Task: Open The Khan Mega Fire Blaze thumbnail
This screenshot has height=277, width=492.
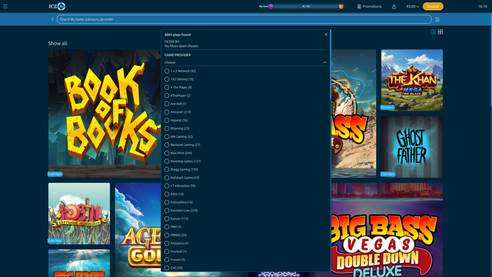Action: (x=412, y=80)
